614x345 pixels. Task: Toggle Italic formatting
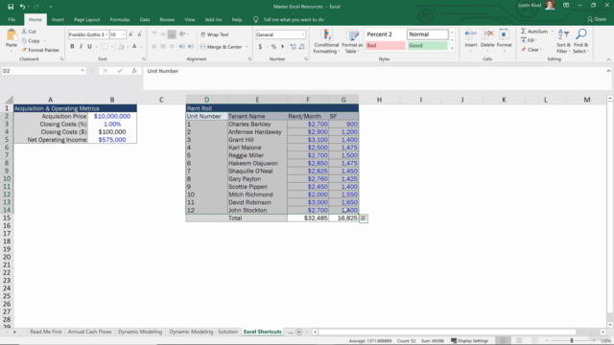pos(81,47)
